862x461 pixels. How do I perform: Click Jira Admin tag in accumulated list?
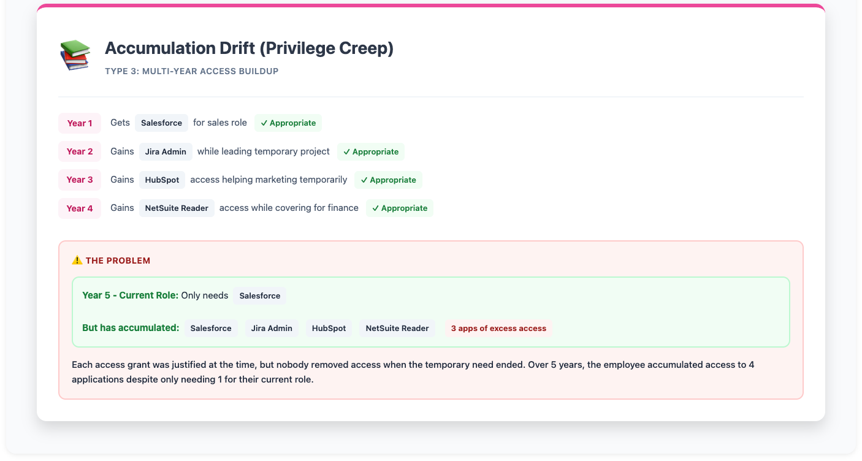(272, 328)
